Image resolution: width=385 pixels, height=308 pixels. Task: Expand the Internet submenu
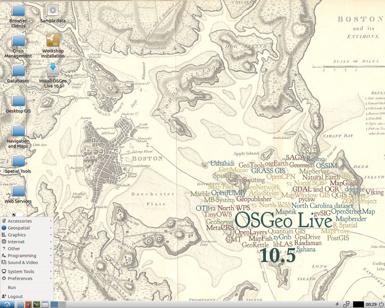click(27, 242)
